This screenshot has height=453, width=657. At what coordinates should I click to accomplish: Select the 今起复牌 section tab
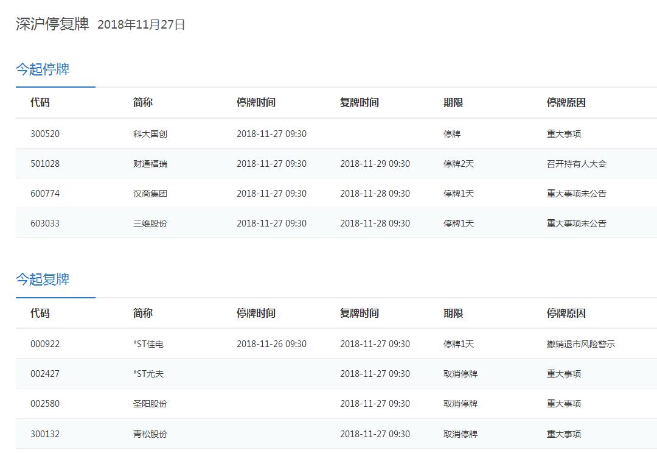43,279
